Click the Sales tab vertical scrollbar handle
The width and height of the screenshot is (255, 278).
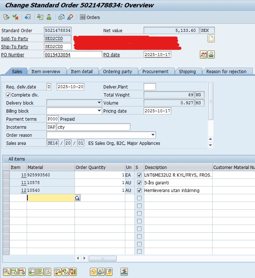pos(211,101)
